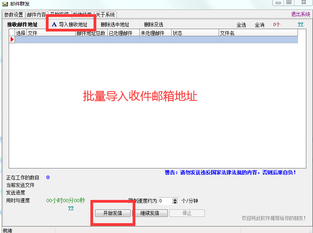The image size is (313, 233).
Task: Click the 开始发信 button at bottom
Action: tap(113, 213)
